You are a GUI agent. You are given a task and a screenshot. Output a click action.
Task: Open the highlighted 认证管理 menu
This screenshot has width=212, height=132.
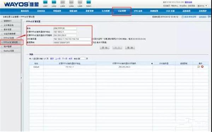click(x=122, y=11)
